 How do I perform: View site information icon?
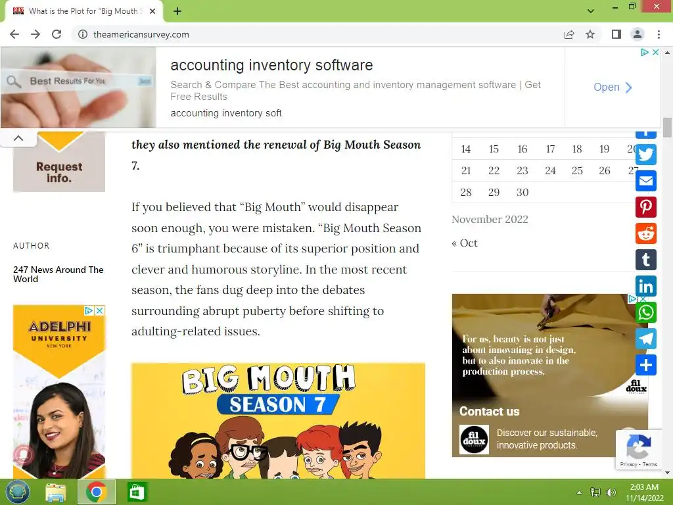pos(82,34)
